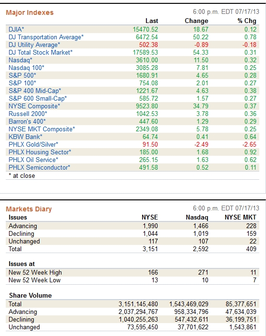Click NYSE unchanged volume 73,595,450
This screenshot has height=336, width=266.
[143, 327]
